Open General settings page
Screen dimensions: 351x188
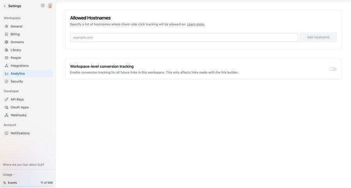(28, 26)
